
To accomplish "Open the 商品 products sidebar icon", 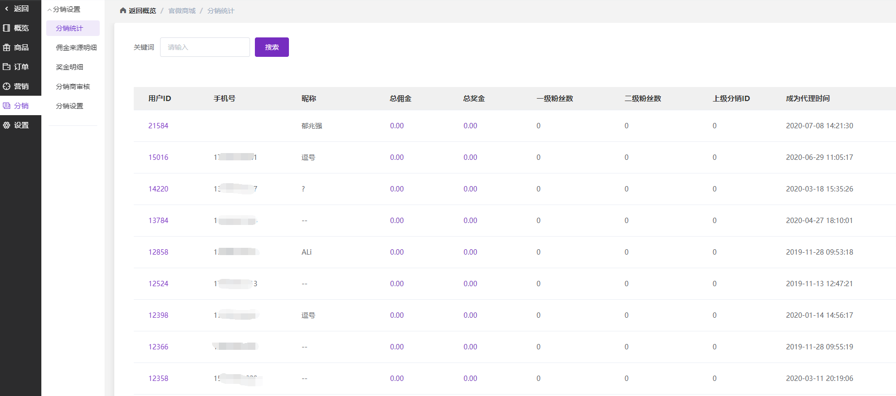I will pyautogui.click(x=6, y=48).
